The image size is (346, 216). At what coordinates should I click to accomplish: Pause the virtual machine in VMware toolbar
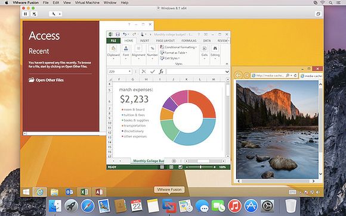(26, 14)
